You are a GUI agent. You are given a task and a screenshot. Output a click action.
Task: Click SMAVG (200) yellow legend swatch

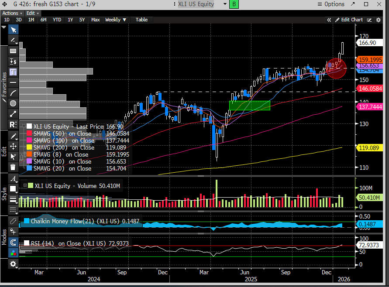tap(29, 147)
